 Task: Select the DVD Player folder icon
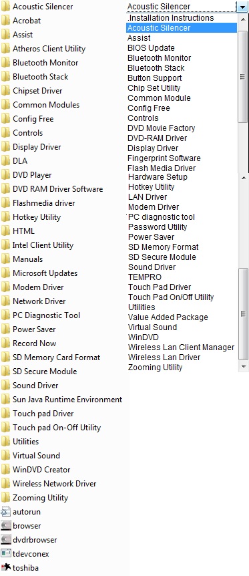[x=5, y=175]
